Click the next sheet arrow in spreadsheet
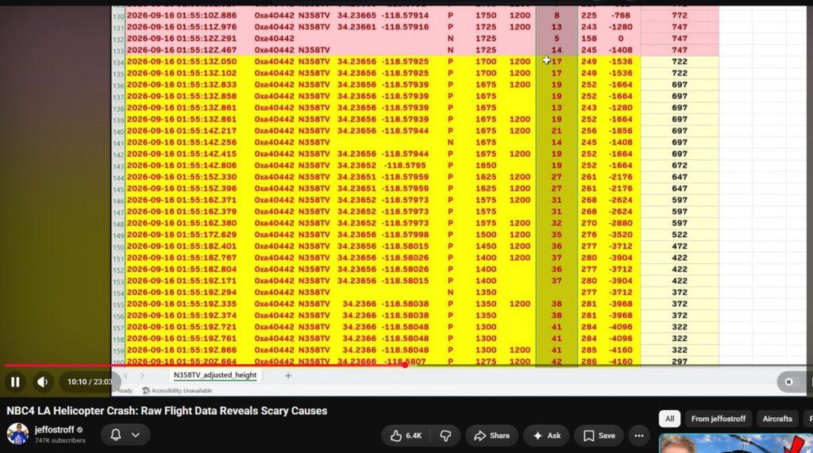 click(x=142, y=376)
